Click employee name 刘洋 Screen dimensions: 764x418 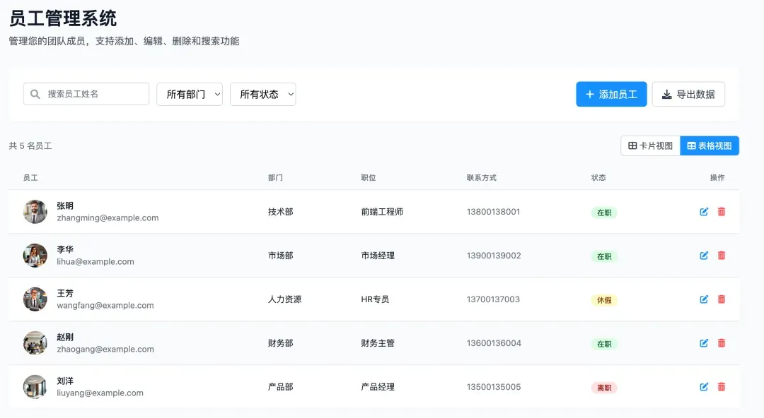pos(65,381)
